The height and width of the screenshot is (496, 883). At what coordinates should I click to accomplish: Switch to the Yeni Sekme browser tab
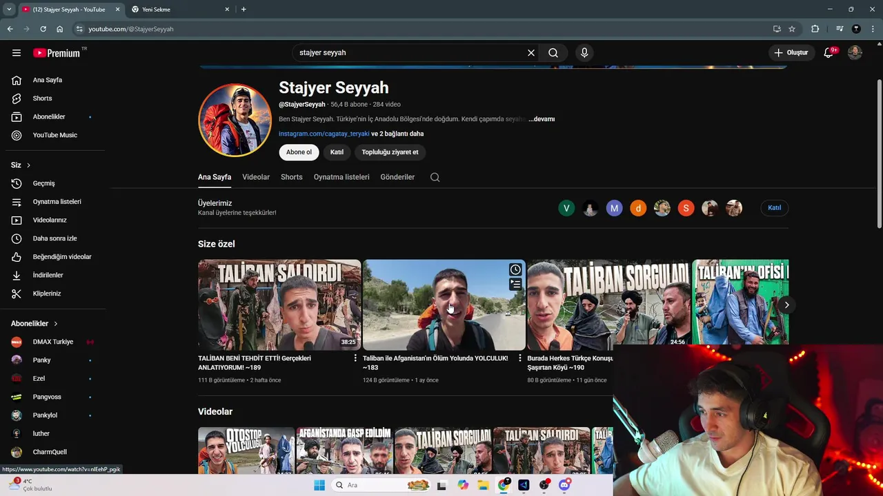tap(179, 10)
